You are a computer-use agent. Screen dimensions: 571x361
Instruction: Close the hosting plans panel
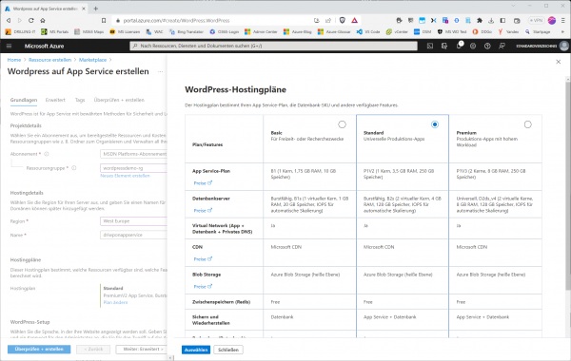click(x=559, y=62)
